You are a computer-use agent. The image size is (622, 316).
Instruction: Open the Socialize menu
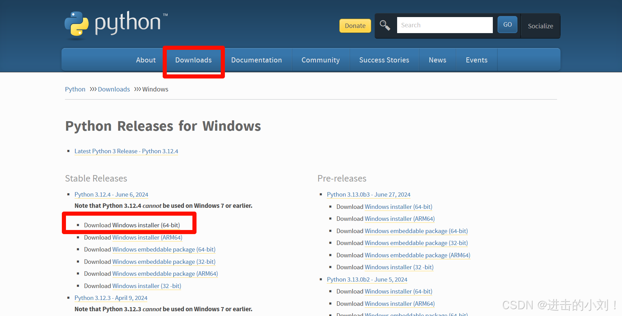(540, 26)
